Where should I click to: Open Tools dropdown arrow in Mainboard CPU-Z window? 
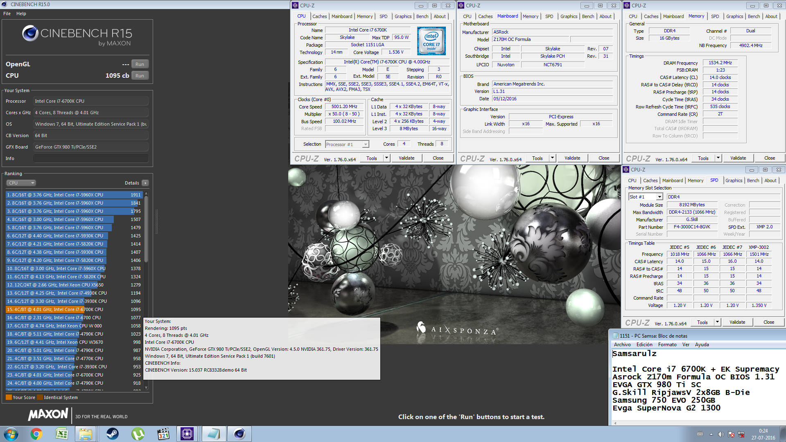click(552, 158)
